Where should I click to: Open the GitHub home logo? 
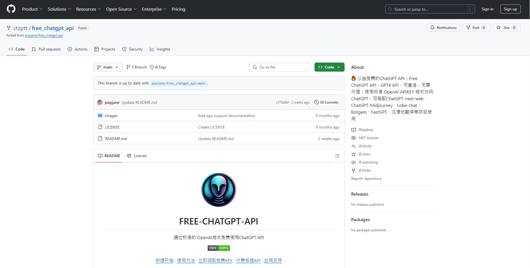point(11,9)
